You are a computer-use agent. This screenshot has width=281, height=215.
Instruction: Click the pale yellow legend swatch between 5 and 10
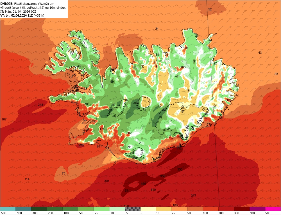pyautogui.click(x=148, y=209)
